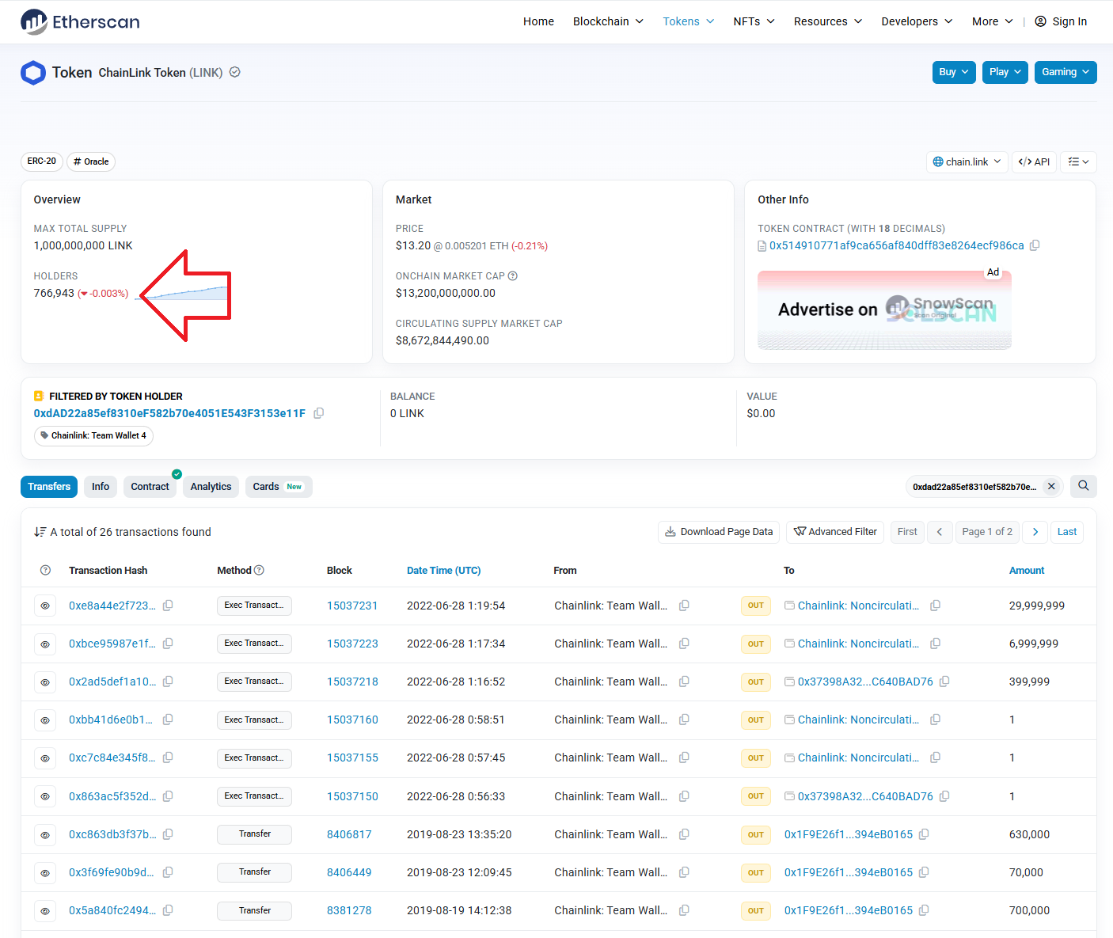Expand the More menu
This screenshot has width=1113, height=938.
992,21
